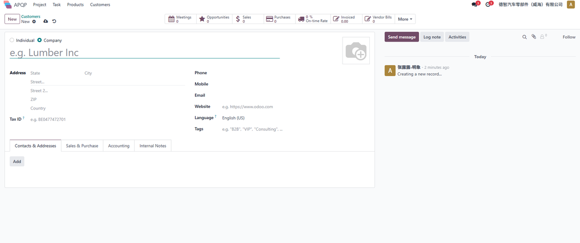Viewport: 580px width, 243px height.
Task: Upload a photo using the camera placeholder
Action: [356, 51]
